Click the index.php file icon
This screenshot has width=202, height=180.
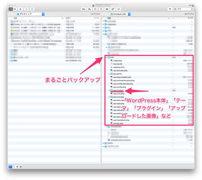click(x=112, y=61)
